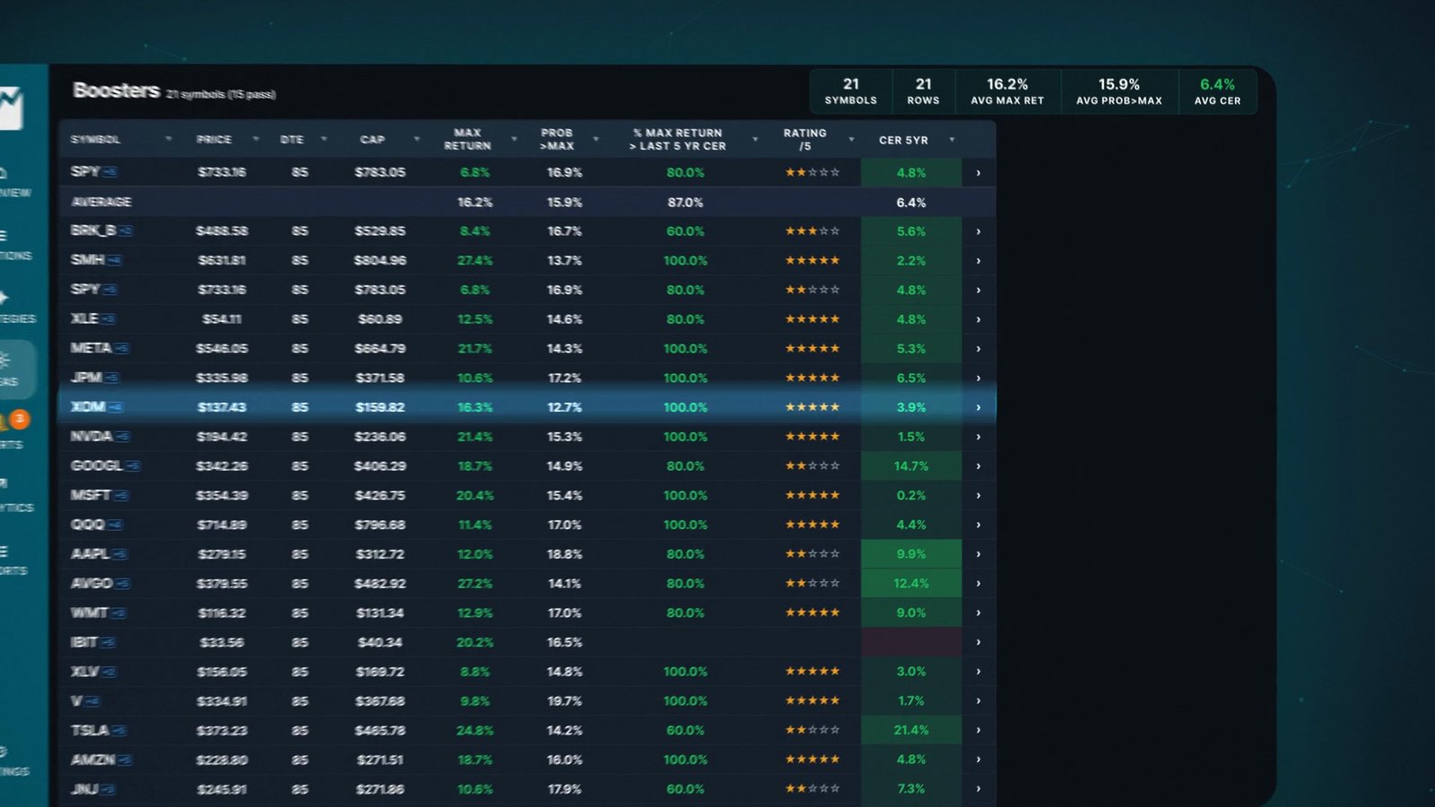The image size is (1435, 807).
Task: Open the SYMBOL column filter dropdown
Action: (169, 140)
